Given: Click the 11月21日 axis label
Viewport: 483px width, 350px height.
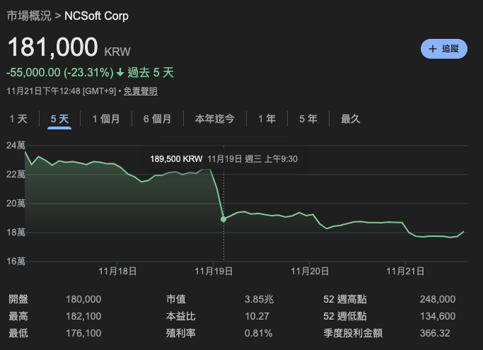Looking at the screenshot, I should [405, 272].
